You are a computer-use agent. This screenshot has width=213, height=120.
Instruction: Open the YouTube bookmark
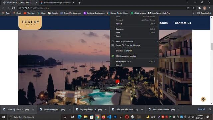(29, 13)
